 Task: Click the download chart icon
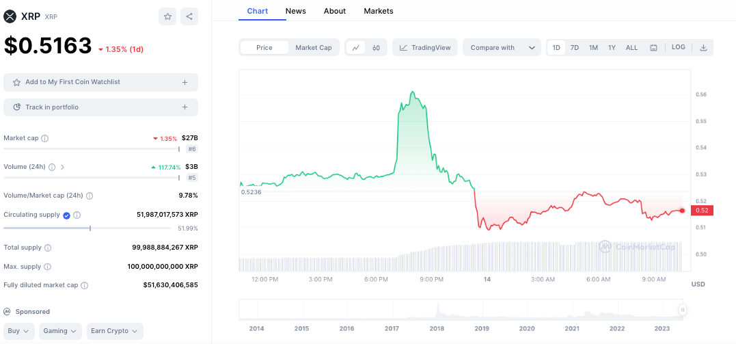click(x=704, y=48)
